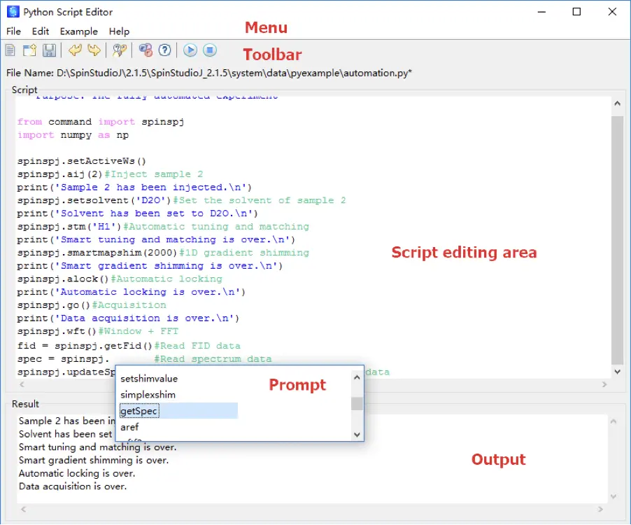This screenshot has height=525, width=631.
Task: Click the 'Data acquisition is over.' output line
Action: 73,486
